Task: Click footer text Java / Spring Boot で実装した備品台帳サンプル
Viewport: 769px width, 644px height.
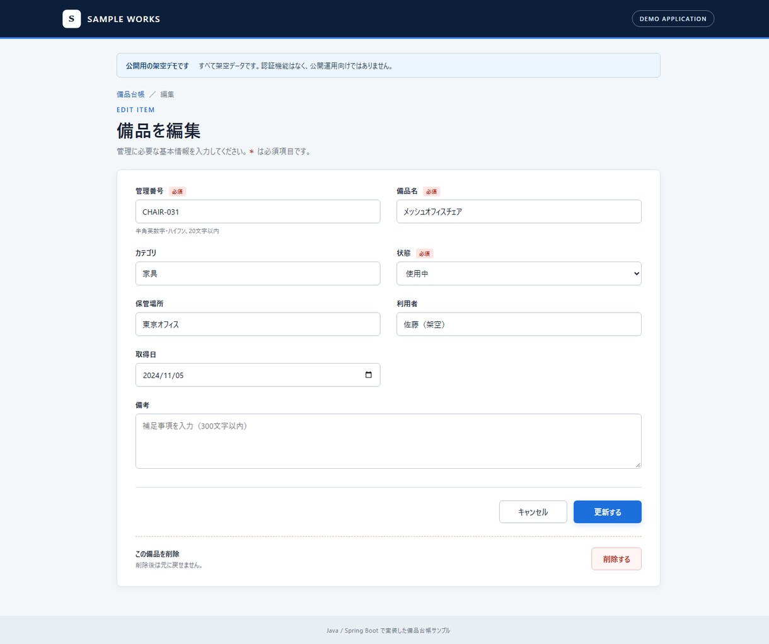Action: coord(388,630)
